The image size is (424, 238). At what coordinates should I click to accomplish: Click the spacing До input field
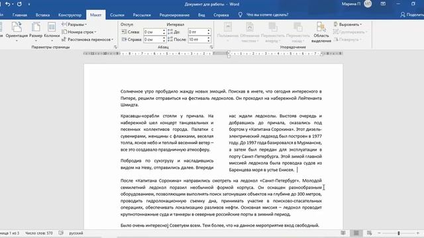[197, 32]
